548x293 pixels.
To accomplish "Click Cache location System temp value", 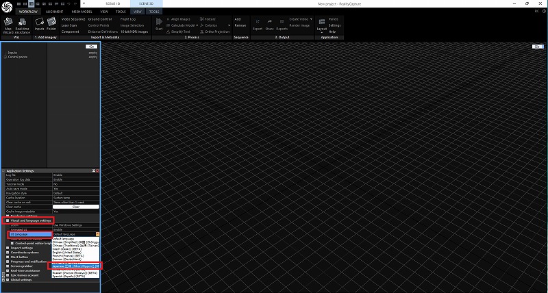I will (x=76, y=198).
